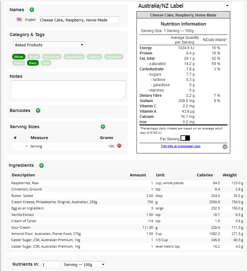Remove the 100g Serving entry
This screenshot has width=247, height=271.
pos(119,146)
